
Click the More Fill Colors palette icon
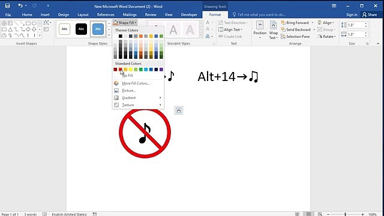pos(116,83)
